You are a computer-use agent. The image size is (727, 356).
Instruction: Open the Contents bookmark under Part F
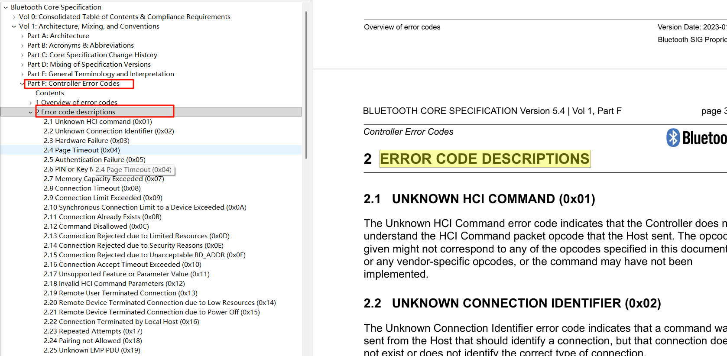(50, 93)
